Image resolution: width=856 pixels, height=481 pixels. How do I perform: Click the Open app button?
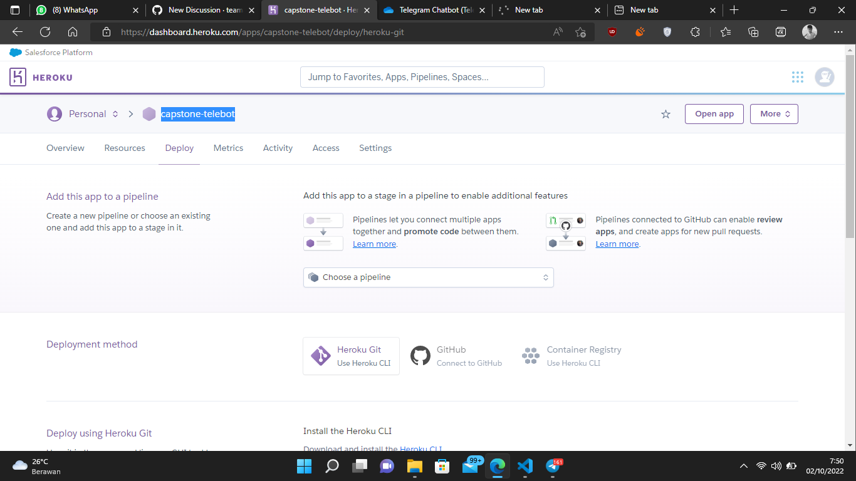point(714,113)
